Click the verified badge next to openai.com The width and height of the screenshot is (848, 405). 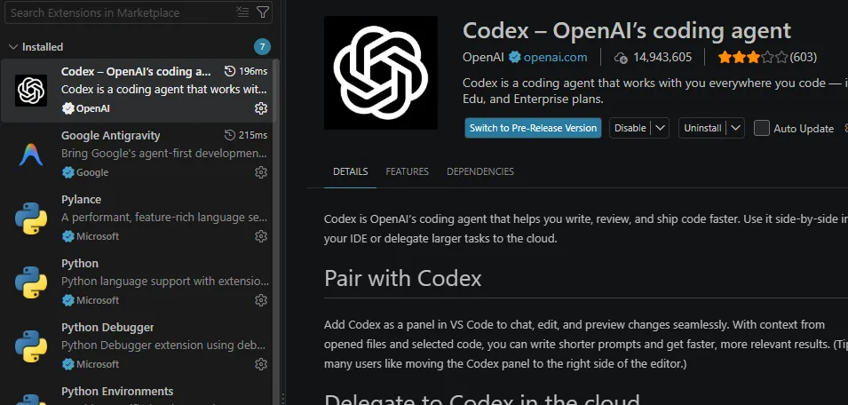click(x=514, y=57)
